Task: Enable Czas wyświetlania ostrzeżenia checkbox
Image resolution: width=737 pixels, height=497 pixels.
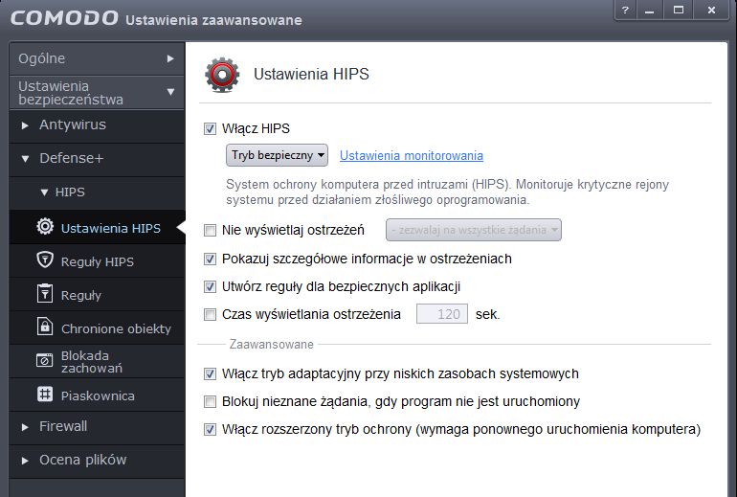Action: click(210, 314)
